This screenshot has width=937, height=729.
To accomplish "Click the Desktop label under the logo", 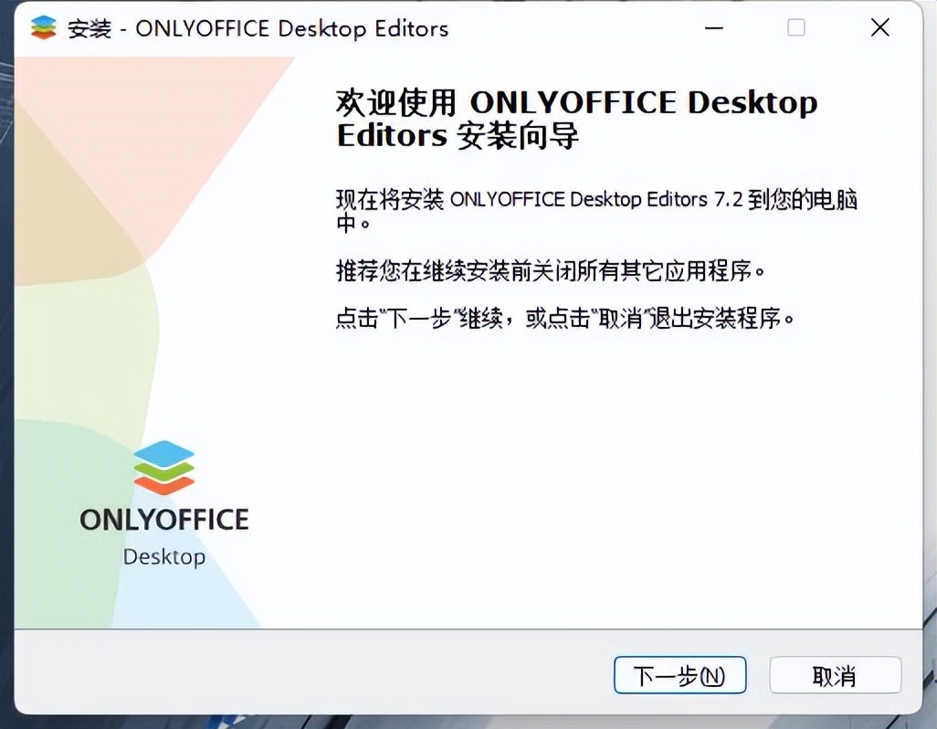I will tap(164, 557).
